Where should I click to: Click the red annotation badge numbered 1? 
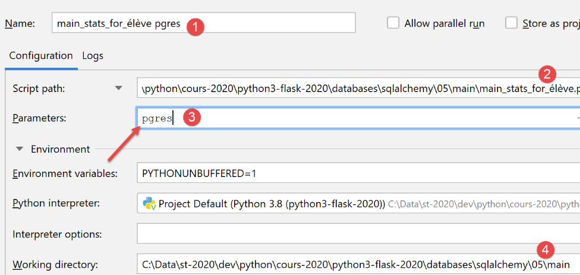[194, 27]
